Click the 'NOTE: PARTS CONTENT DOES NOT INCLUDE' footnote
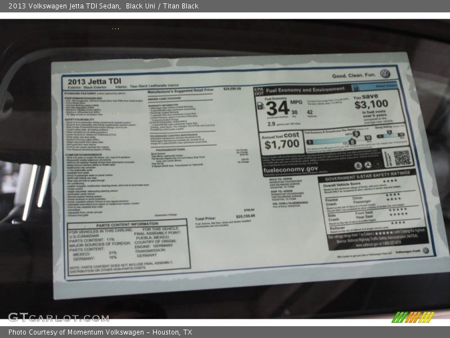This screenshot has height=338, width=450. pyautogui.click(x=121, y=267)
